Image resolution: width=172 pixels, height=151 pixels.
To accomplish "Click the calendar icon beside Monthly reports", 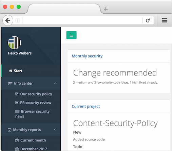I will [9, 130].
